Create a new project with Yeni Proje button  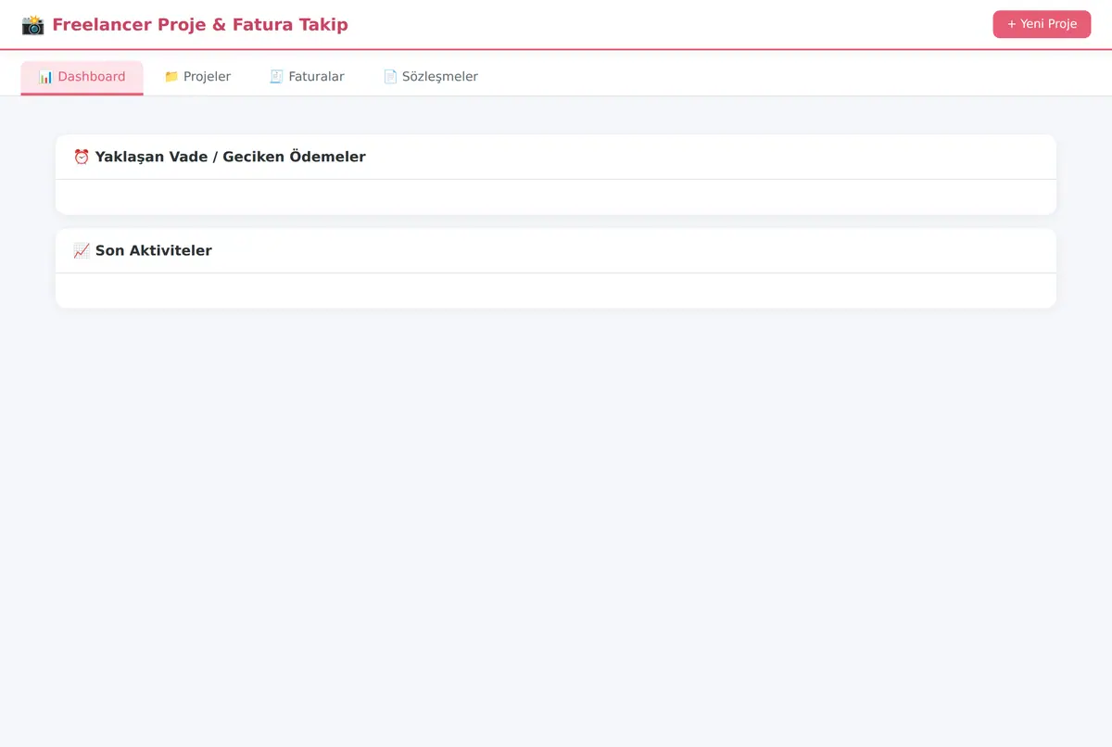1042,24
